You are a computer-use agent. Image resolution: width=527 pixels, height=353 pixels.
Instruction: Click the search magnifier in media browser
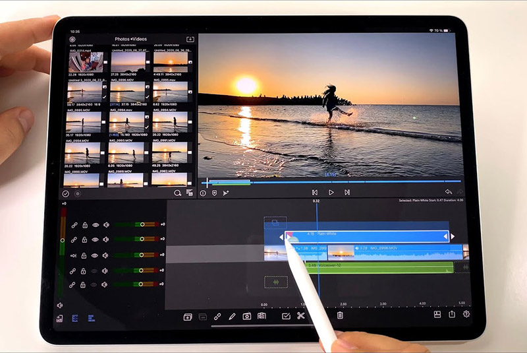(177, 193)
